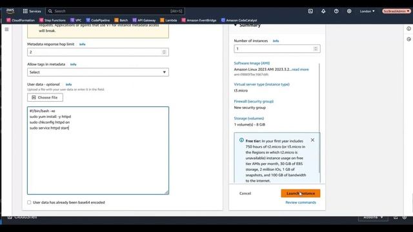This screenshot has width=413, height=232.
Task: Click Launch instance button
Action: pyautogui.click(x=301, y=193)
